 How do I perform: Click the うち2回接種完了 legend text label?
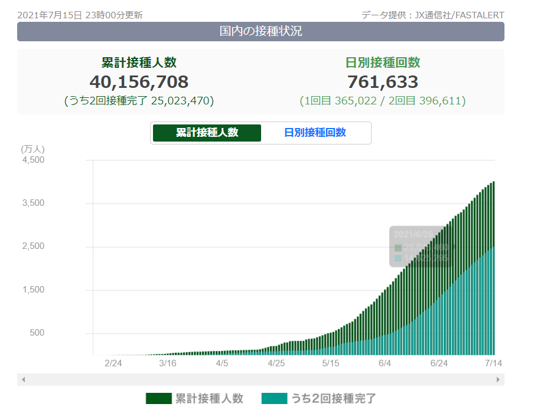click(x=333, y=399)
